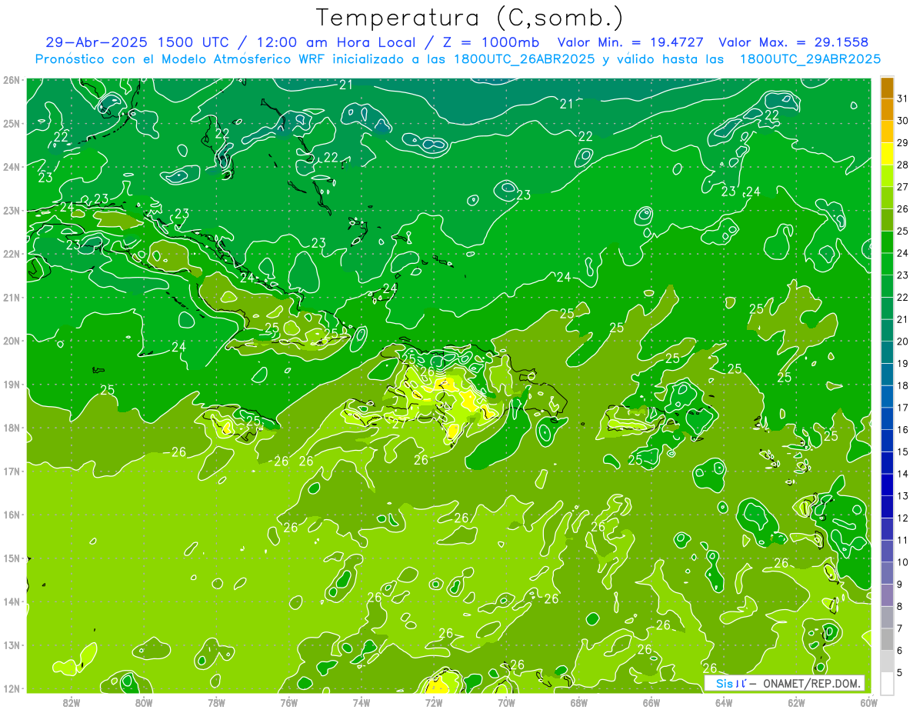Click the '16N' latitude axis label

pos(12,515)
